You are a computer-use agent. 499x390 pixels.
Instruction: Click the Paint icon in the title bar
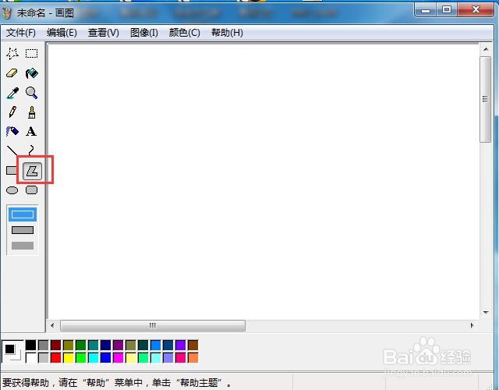click(6, 13)
